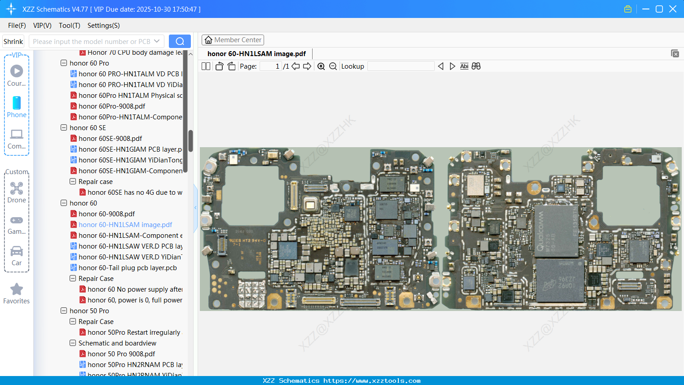Click the blue search button
The width and height of the screenshot is (684, 385).
click(x=180, y=41)
